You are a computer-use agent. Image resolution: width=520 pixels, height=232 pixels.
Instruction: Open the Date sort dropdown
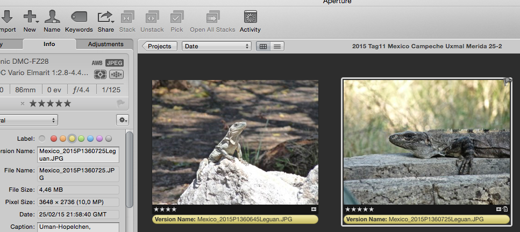click(x=217, y=46)
